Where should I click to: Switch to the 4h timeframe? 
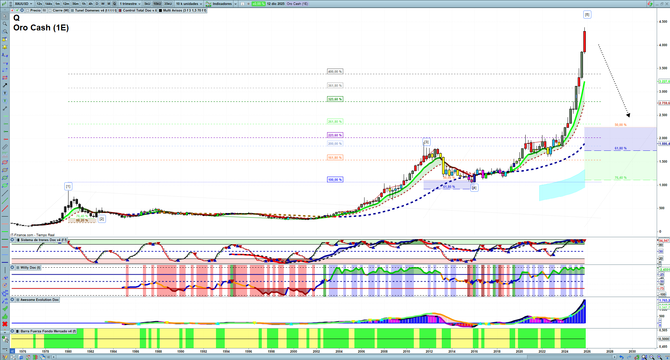click(x=91, y=4)
